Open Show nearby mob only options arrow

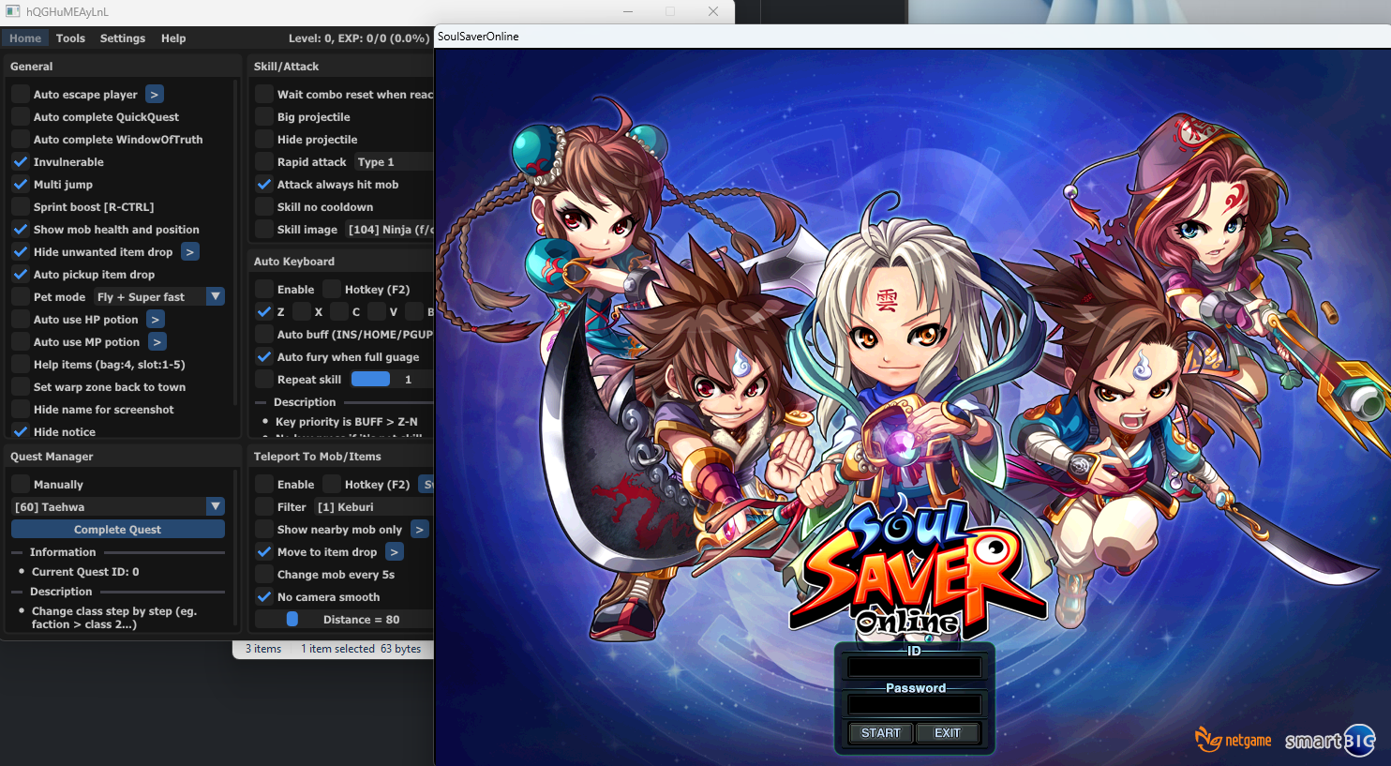tap(419, 530)
